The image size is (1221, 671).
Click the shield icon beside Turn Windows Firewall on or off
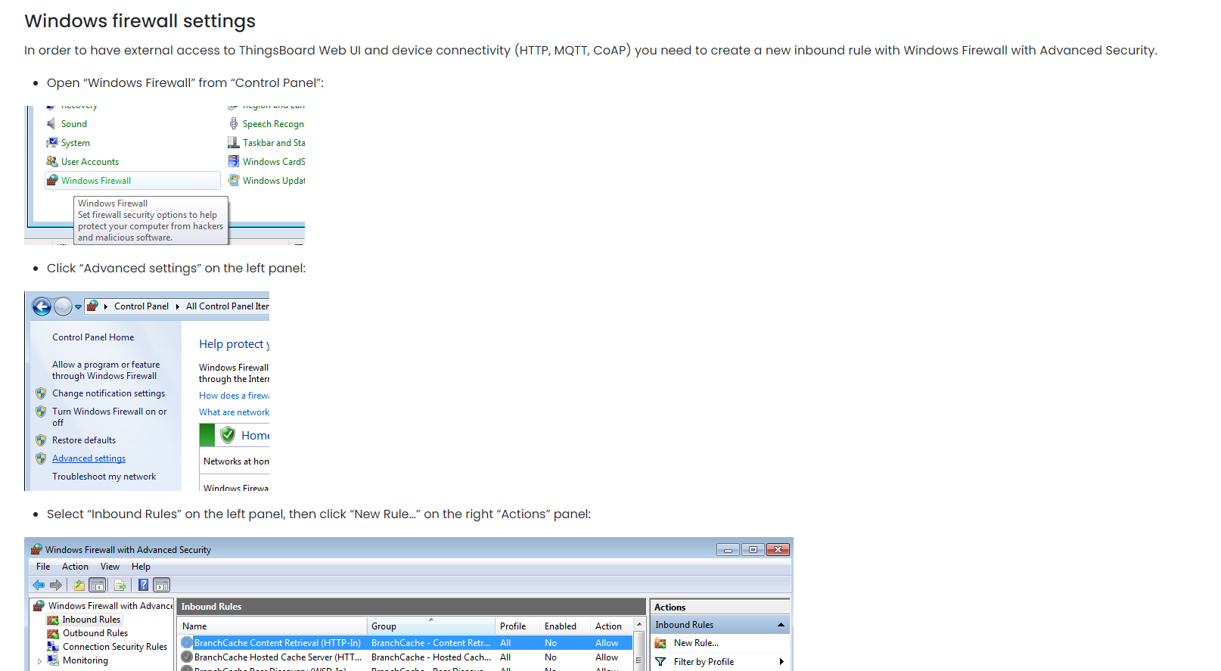point(41,412)
